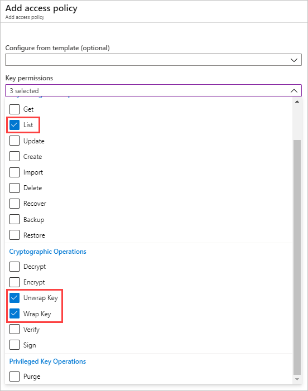The image size is (308, 391).
Task: Tick the Create permission checkbox
Action: tap(15, 156)
